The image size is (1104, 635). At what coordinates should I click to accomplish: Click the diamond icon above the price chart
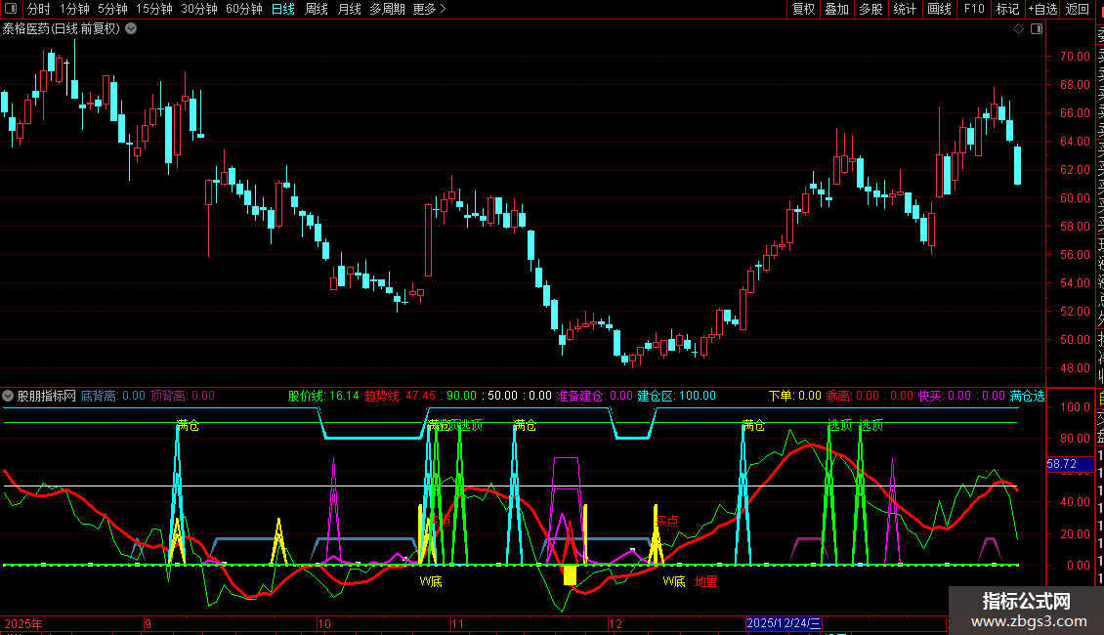click(1018, 29)
